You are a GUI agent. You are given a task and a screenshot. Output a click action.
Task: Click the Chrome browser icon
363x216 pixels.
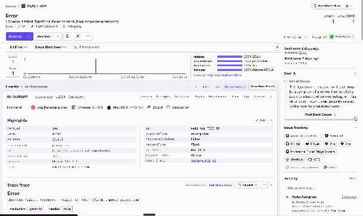pos(73,107)
